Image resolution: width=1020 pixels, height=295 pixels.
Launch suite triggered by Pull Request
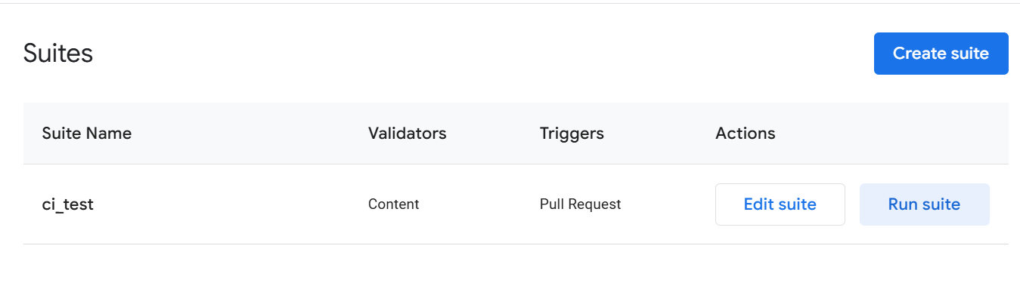pyautogui.click(x=924, y=204)
